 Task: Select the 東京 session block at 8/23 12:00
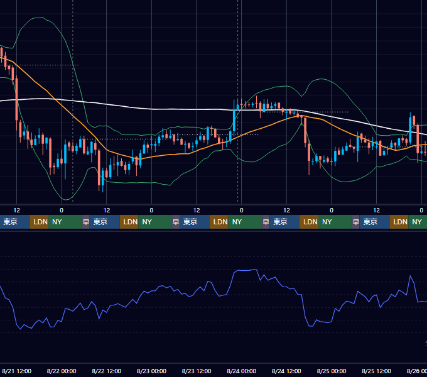tap(195, 222)
